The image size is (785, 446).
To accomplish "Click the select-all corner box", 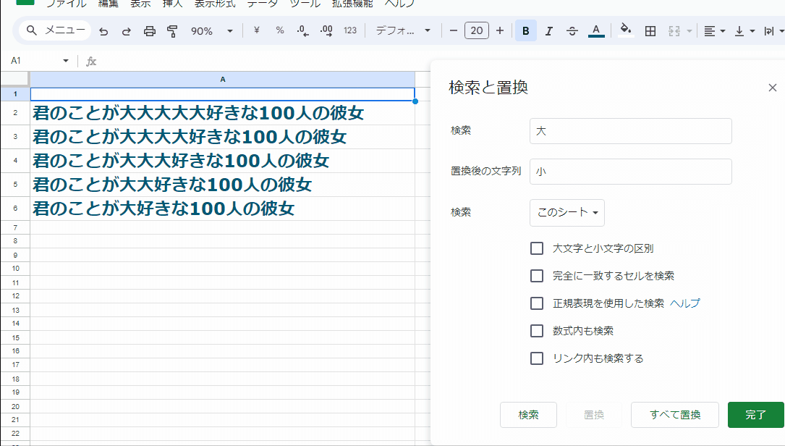I will click(15, 79).
